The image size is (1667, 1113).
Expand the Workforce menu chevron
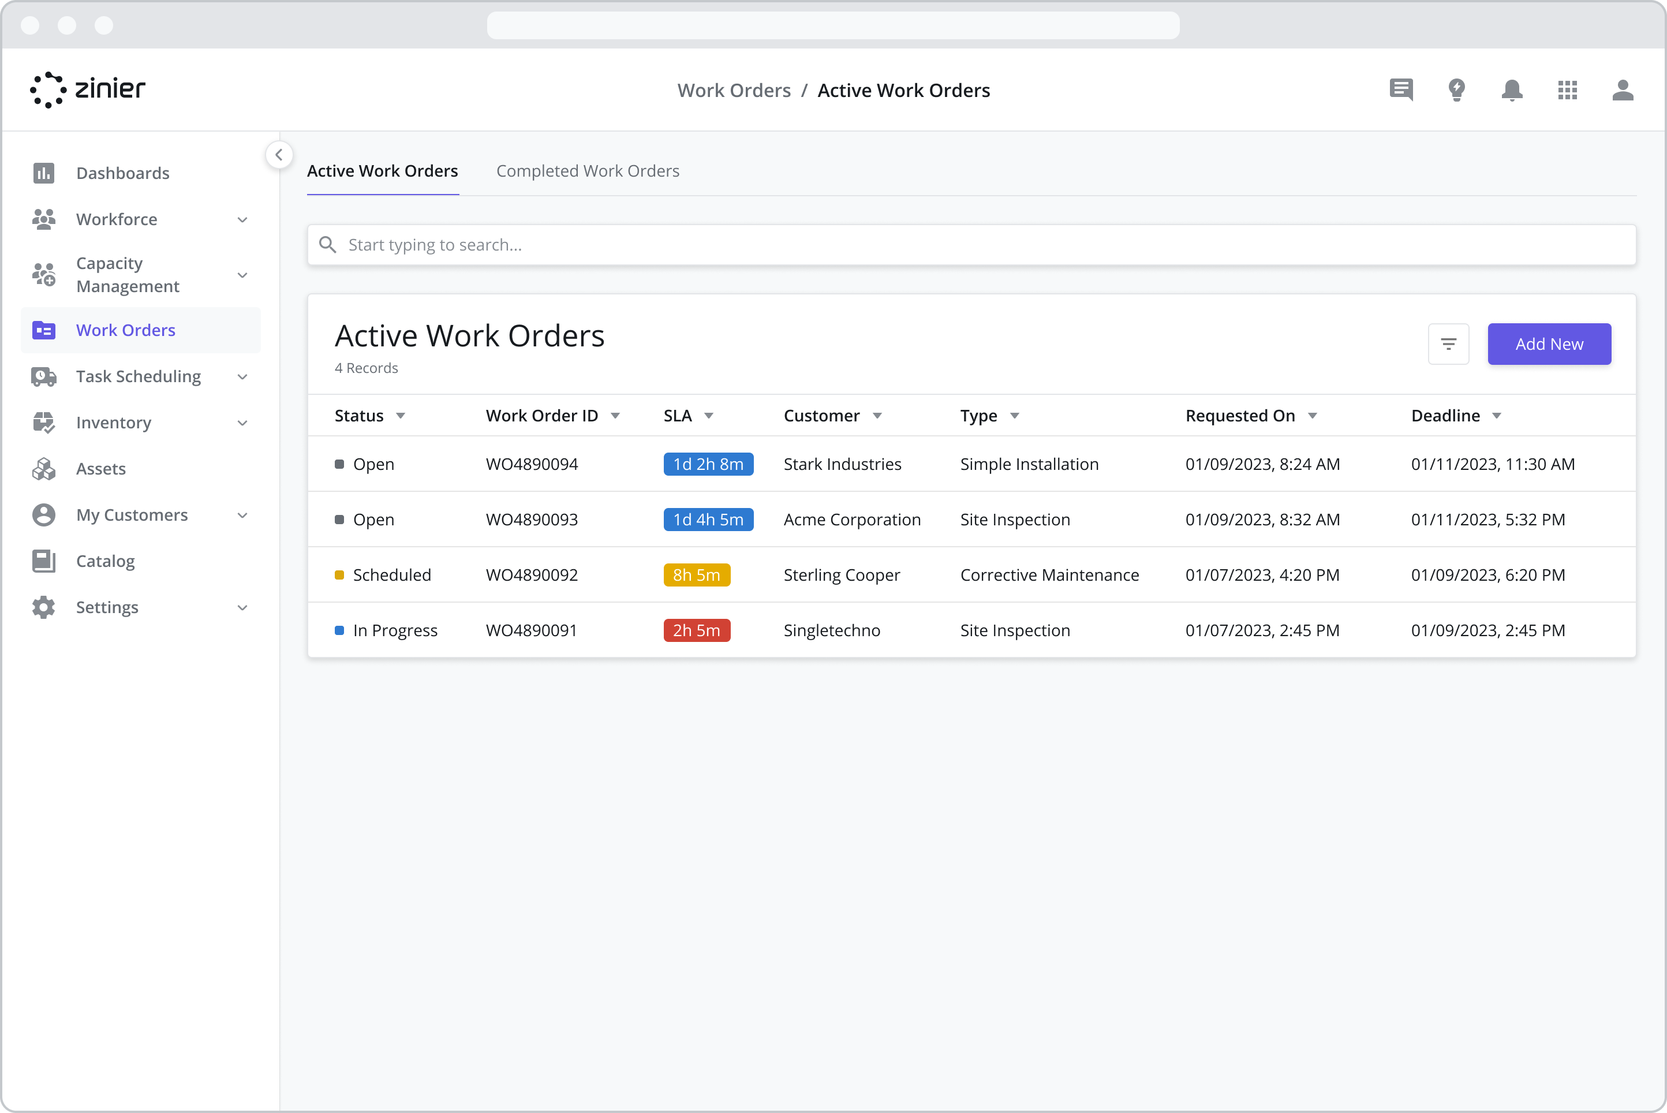coord(242,219)
